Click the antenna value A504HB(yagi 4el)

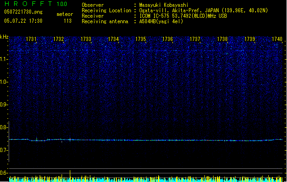(x=161, y=21)
